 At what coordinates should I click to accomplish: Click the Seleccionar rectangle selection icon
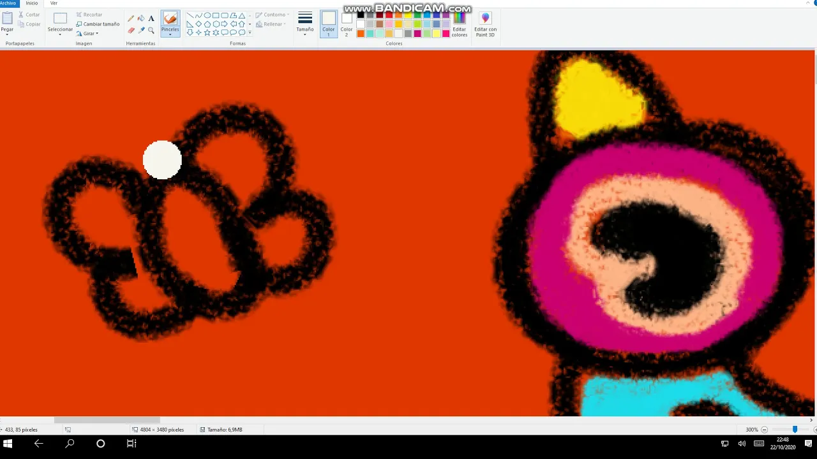(60, 18)
